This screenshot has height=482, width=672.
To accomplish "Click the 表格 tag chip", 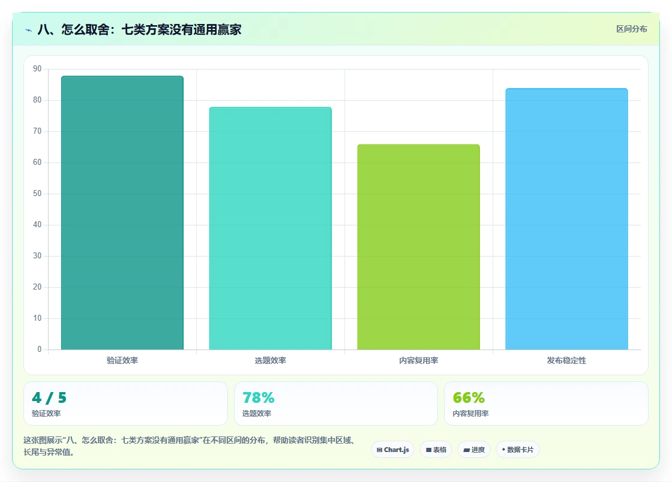I will click(x=436, y=450).
